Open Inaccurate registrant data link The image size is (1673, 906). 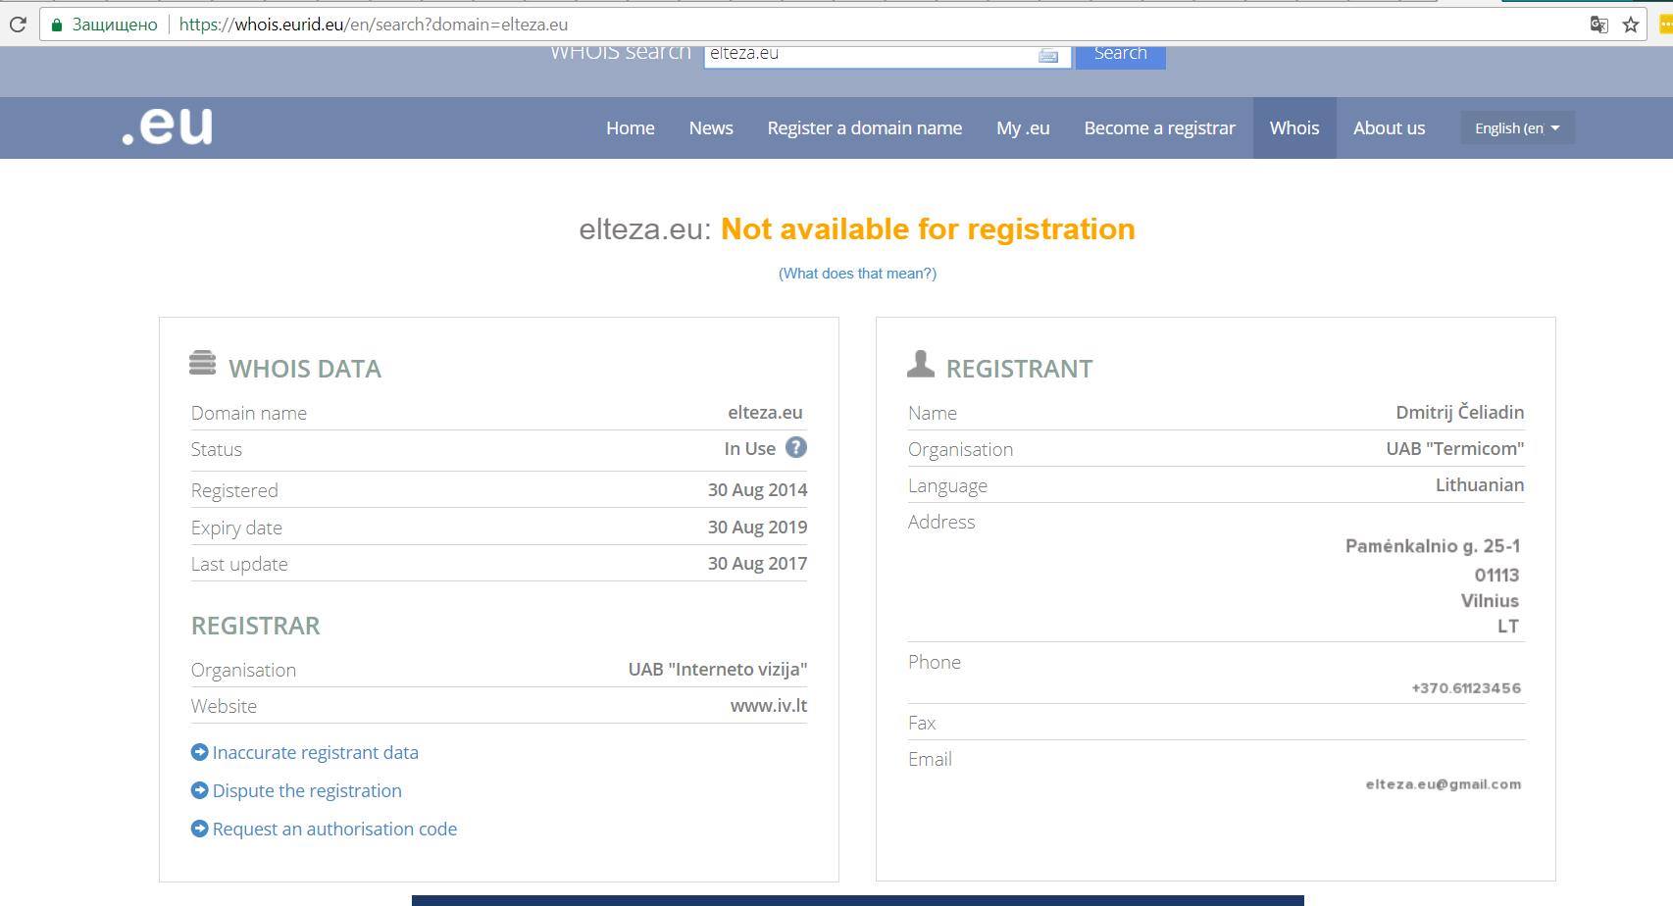(x=315, y=752)
